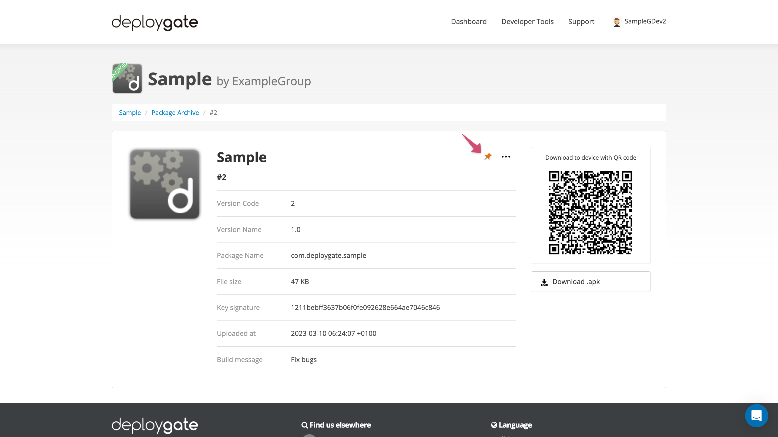Go to the Support page
Image resolution: width=778 pixels, height=437 pixels.
click(581, 21)
